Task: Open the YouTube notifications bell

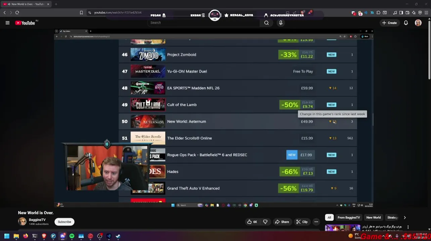Action: 406,23
